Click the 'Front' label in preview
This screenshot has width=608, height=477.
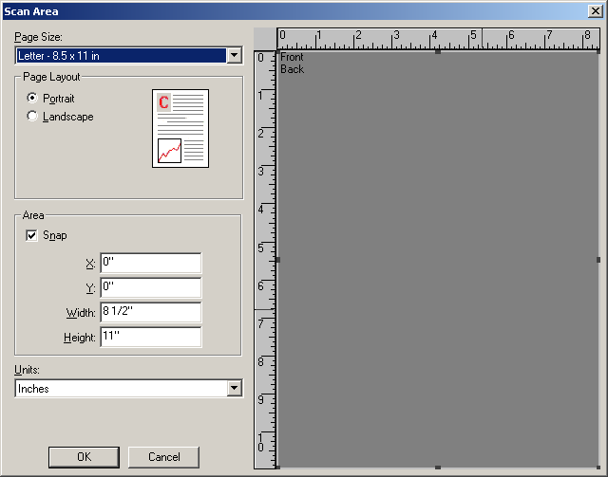tap(292, 57)
